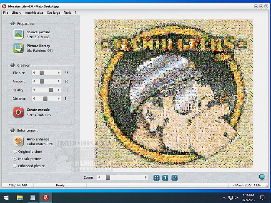
Task: Increase Quality with right arrow
Action: click(59, 90)
